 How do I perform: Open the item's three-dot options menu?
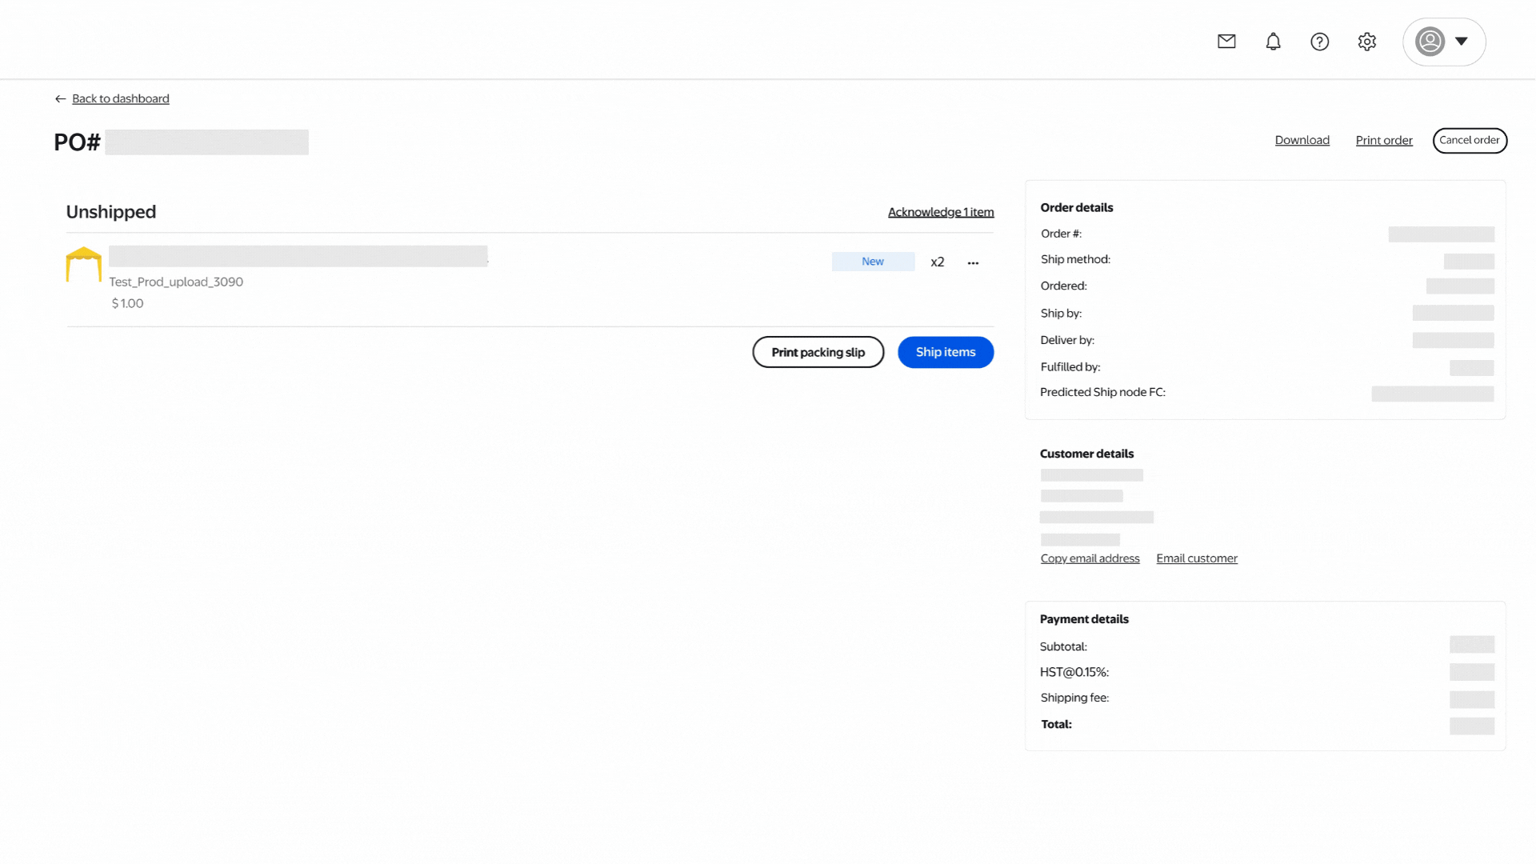(973, 262)
